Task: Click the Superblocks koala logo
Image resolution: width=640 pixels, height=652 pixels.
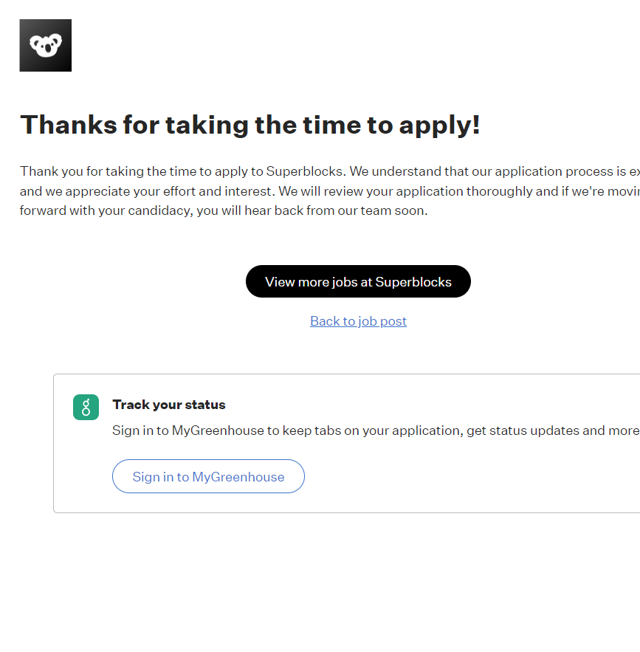Action: click(x=45, y=46)
